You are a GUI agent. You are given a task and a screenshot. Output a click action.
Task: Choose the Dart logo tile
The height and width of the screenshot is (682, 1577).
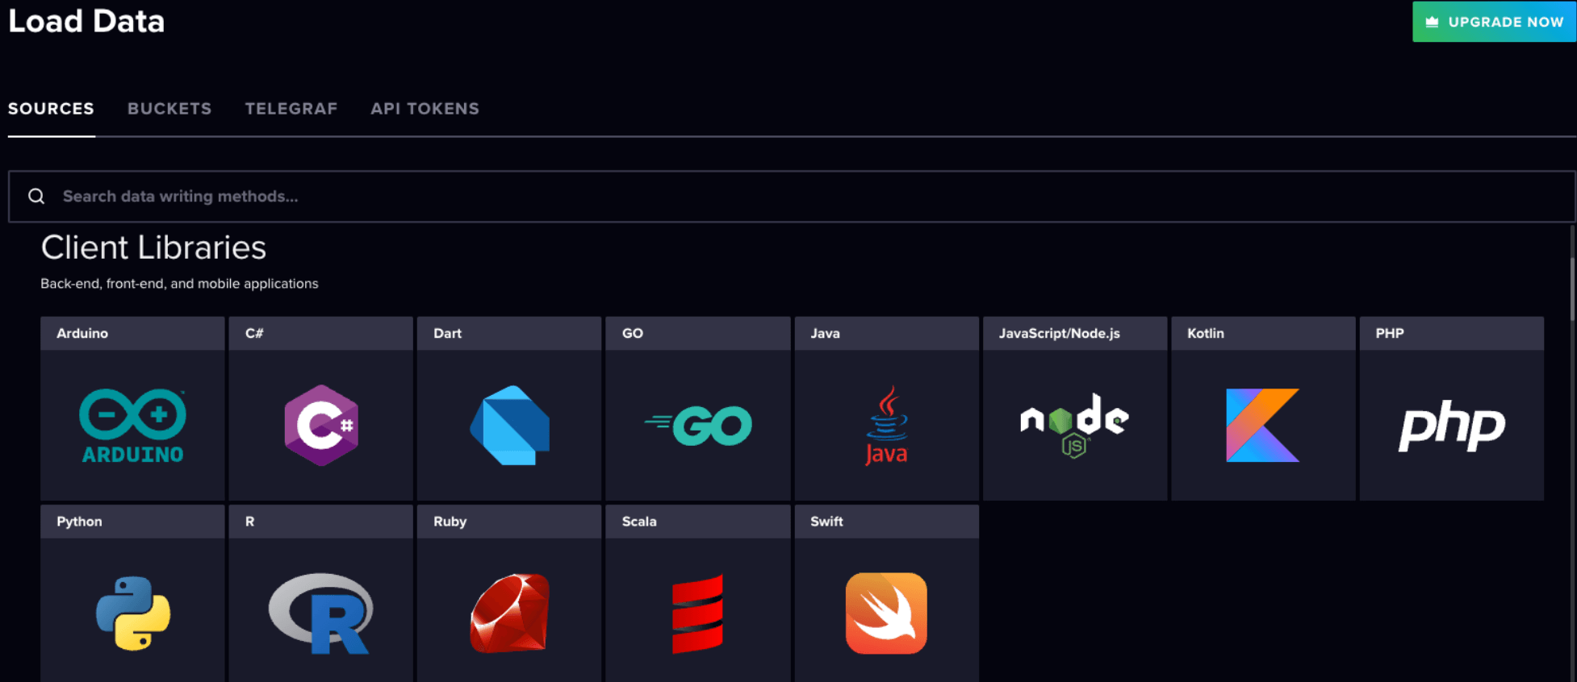(509, 425)
